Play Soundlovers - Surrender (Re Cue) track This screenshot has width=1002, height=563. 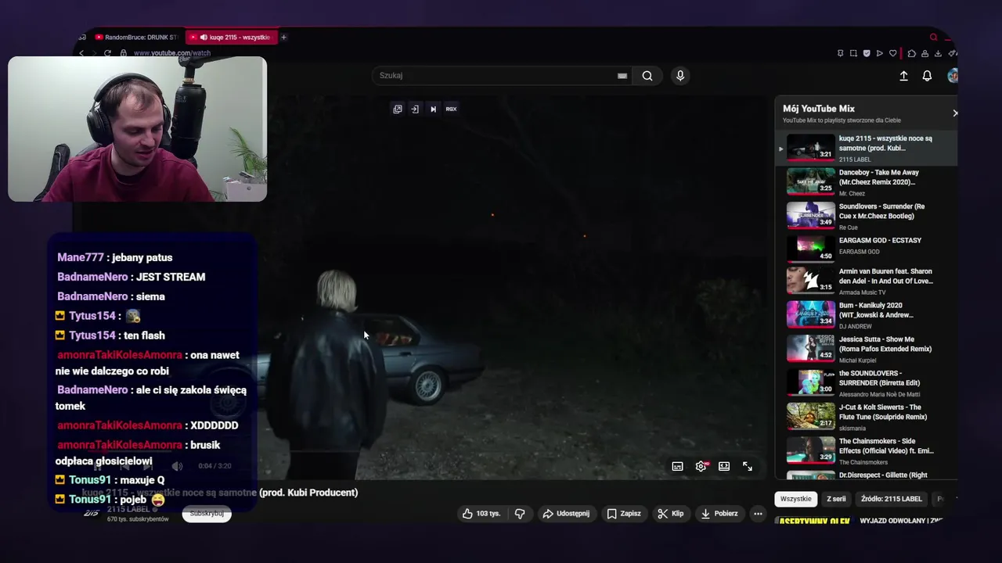pos(867,216)
